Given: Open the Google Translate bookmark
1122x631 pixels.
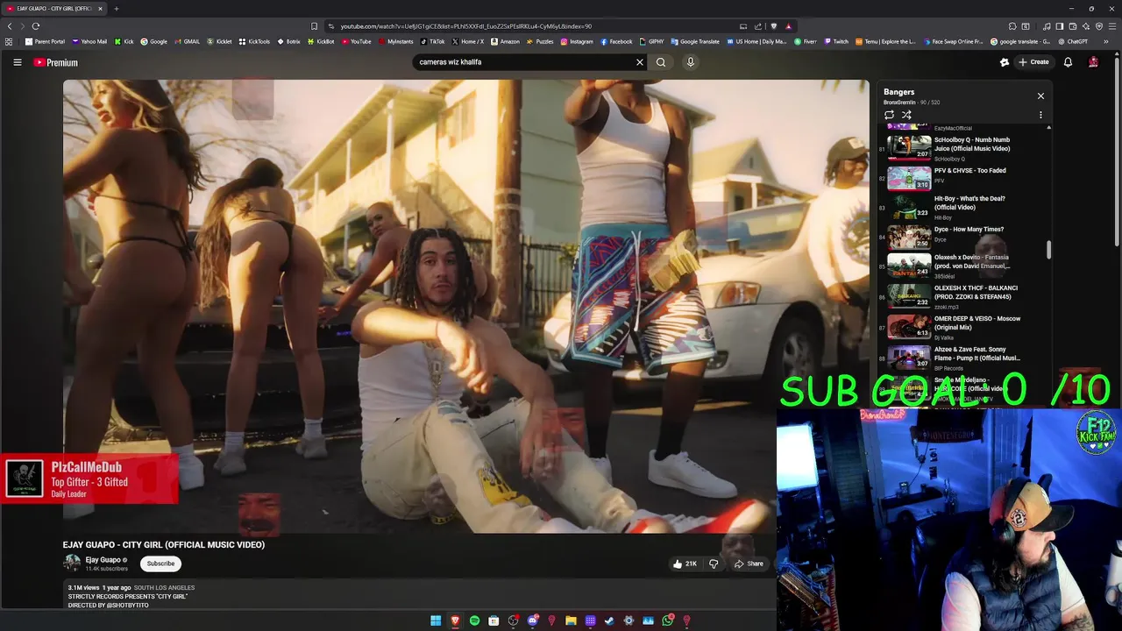Looking at the screenshot, I should pos(694,41).
